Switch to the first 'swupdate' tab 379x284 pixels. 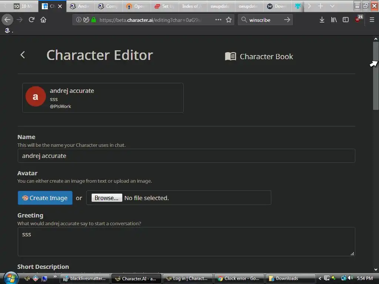tap(221, 6)
